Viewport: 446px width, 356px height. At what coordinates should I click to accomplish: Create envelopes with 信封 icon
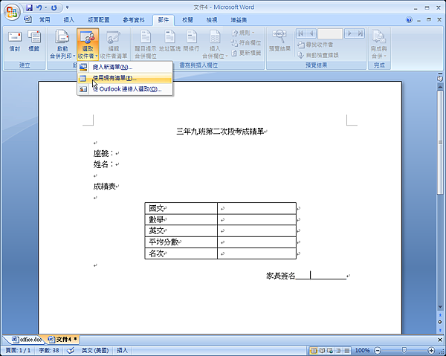15,42
